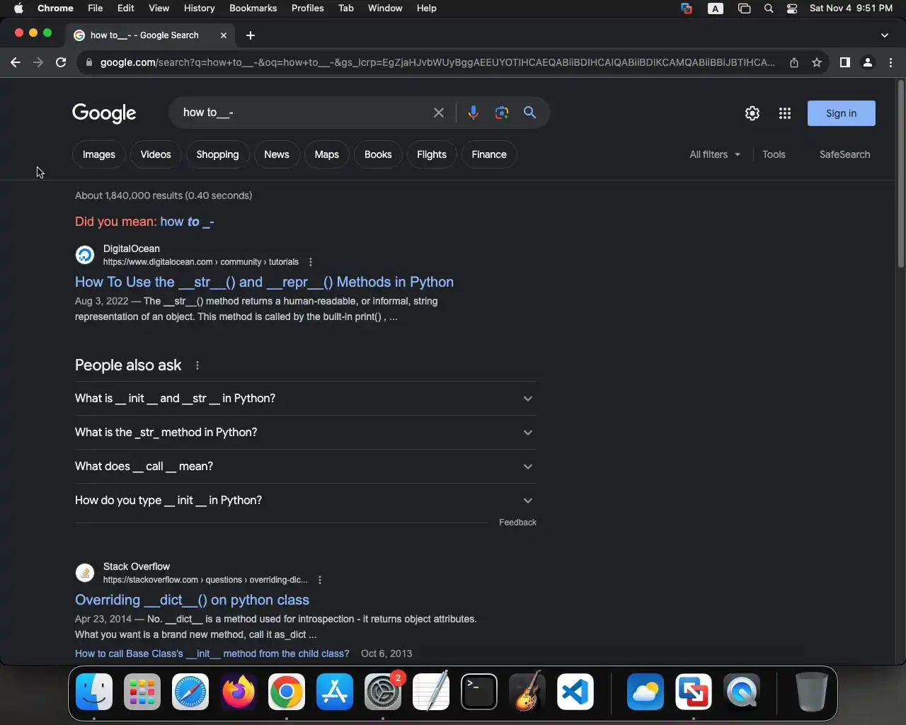Viewport: 906px width, 725px height.
Task: Open Terminal from the dock
Action: click(x=479, y=692)
